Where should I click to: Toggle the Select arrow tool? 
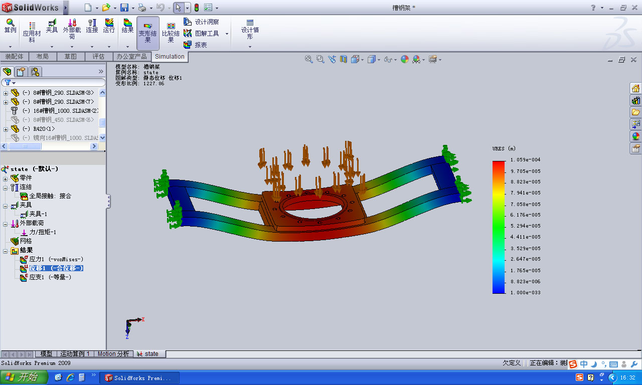tap(178, 8)
